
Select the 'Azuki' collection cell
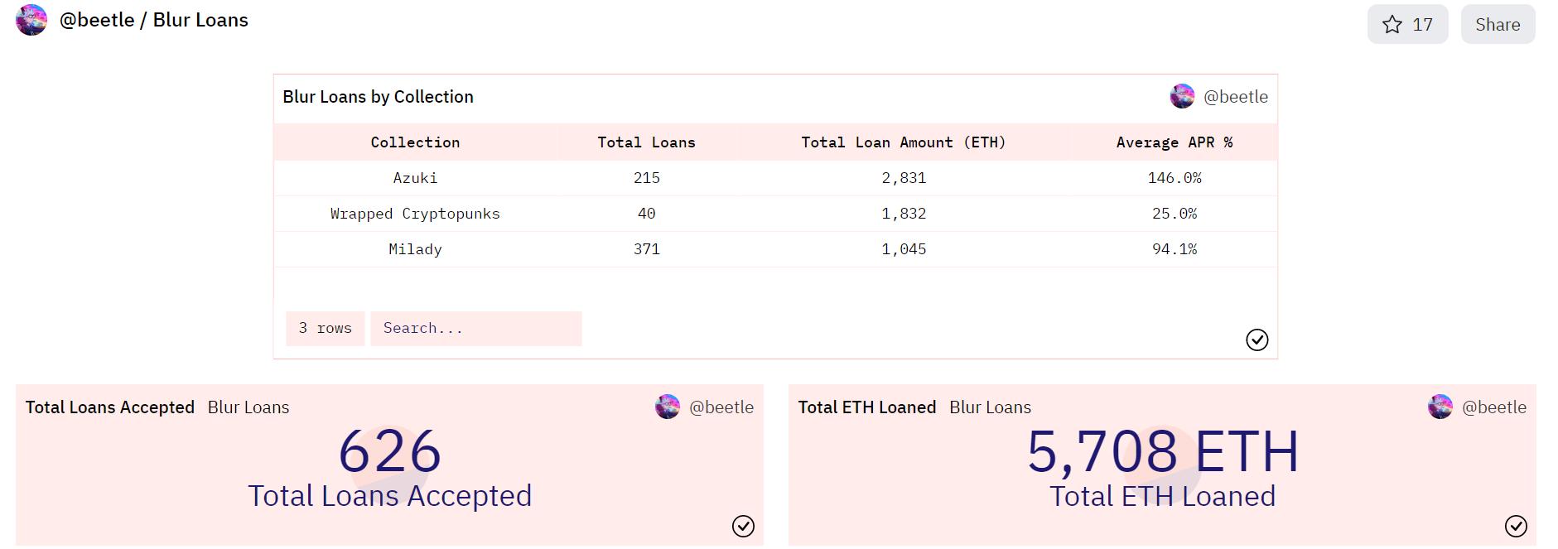click(415, 178)
